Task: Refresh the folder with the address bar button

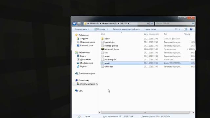Action: point(152,24)
